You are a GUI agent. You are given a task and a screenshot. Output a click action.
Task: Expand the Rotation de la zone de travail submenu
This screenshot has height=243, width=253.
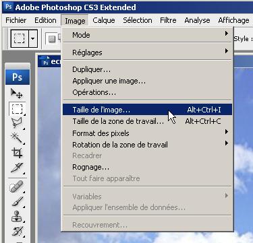pyautogui.click(x=147, y=145)
